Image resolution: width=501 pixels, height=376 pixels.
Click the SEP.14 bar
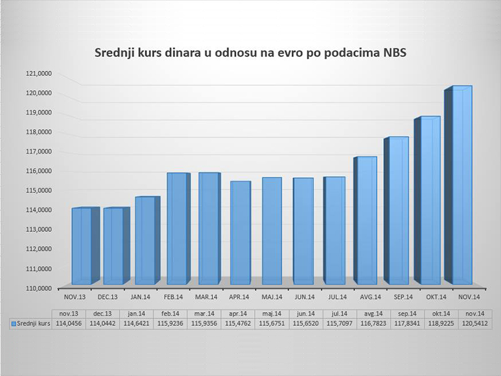point(396,211)
